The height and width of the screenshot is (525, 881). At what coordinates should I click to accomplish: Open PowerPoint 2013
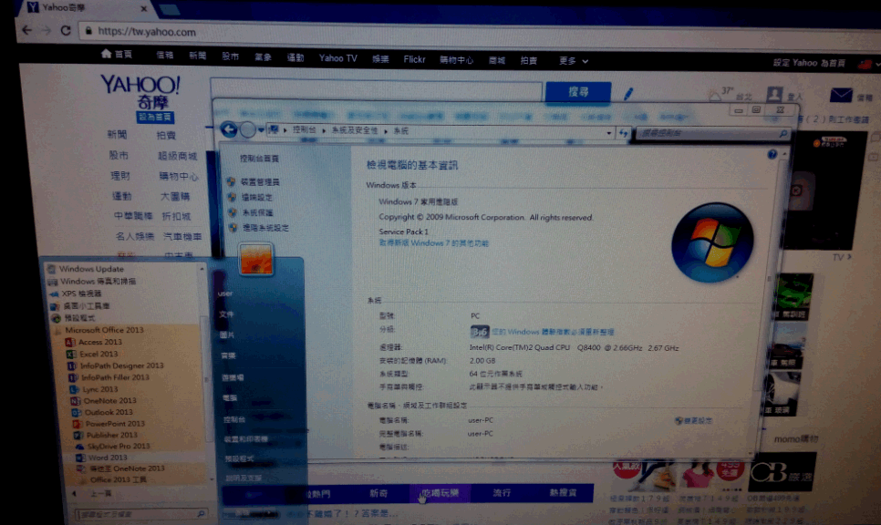(109, 424)
